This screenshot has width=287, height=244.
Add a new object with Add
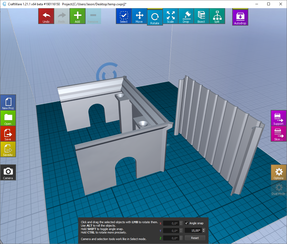click(x=77, y=16)
